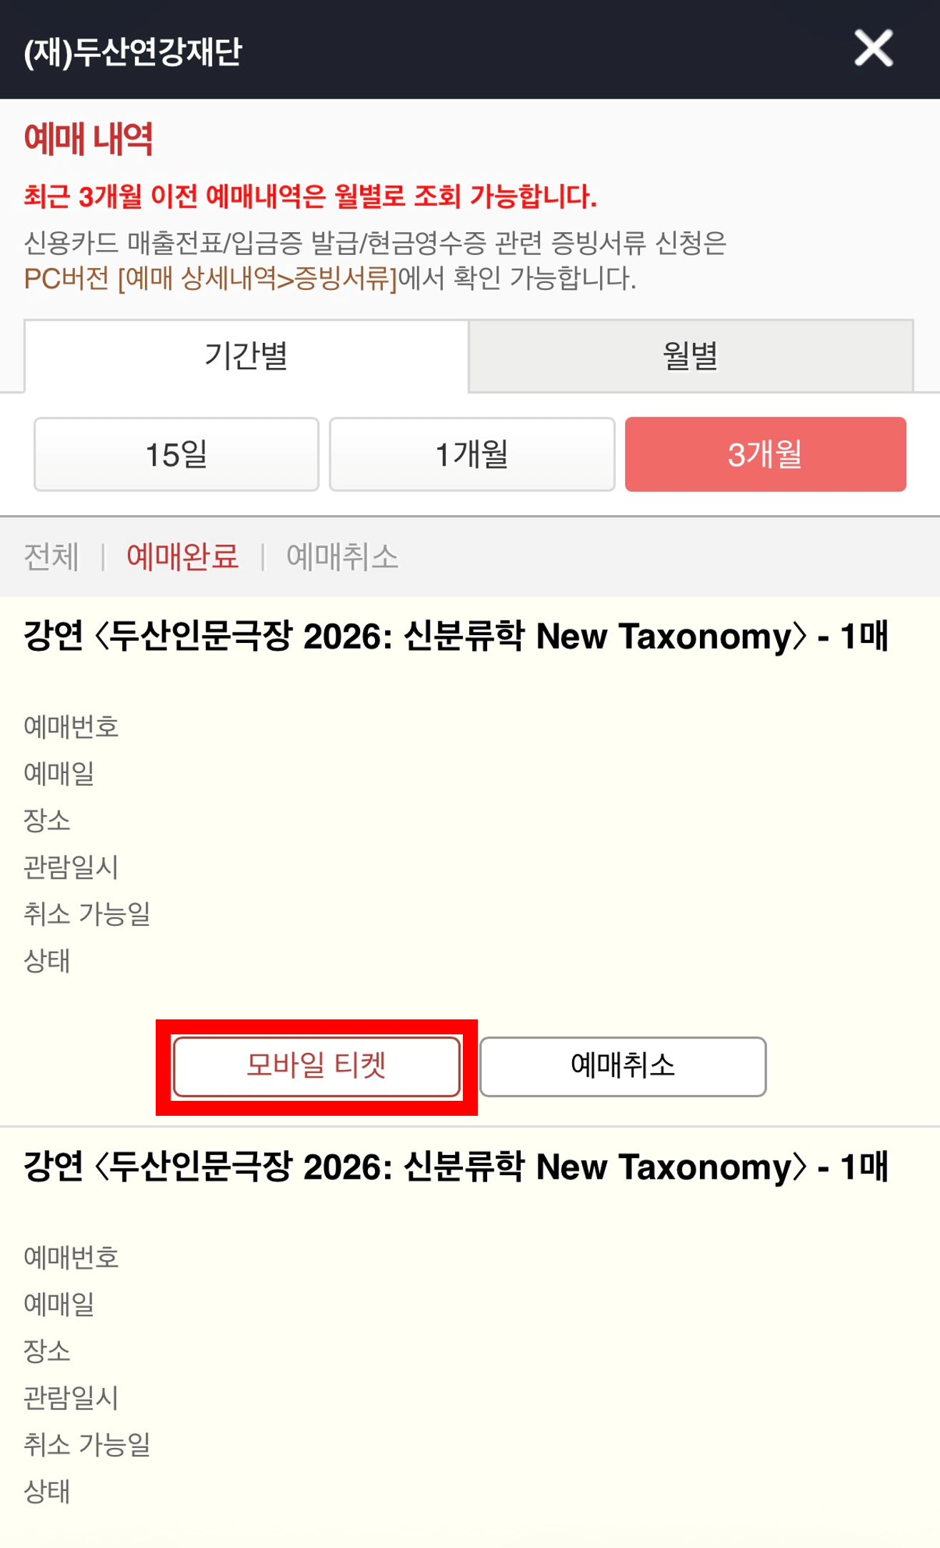Select the 15일 period filter
The width and height of the screenshot is (940, 1548).
(176, 454)
